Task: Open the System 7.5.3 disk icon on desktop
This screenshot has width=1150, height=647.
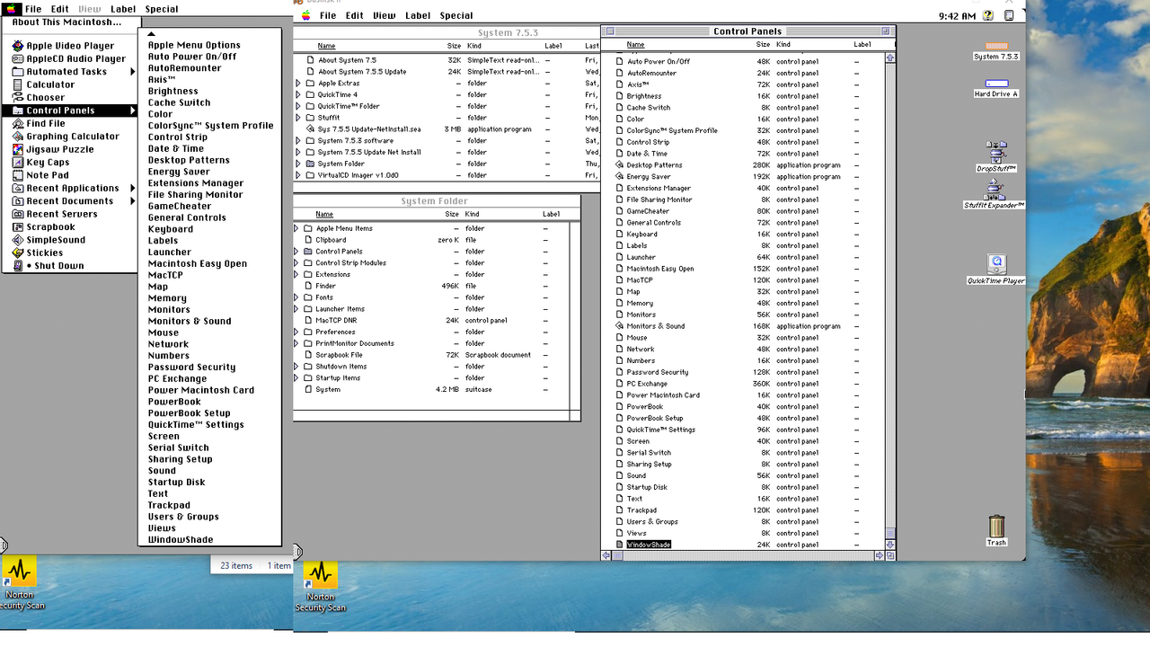Action: pos(996,46)
